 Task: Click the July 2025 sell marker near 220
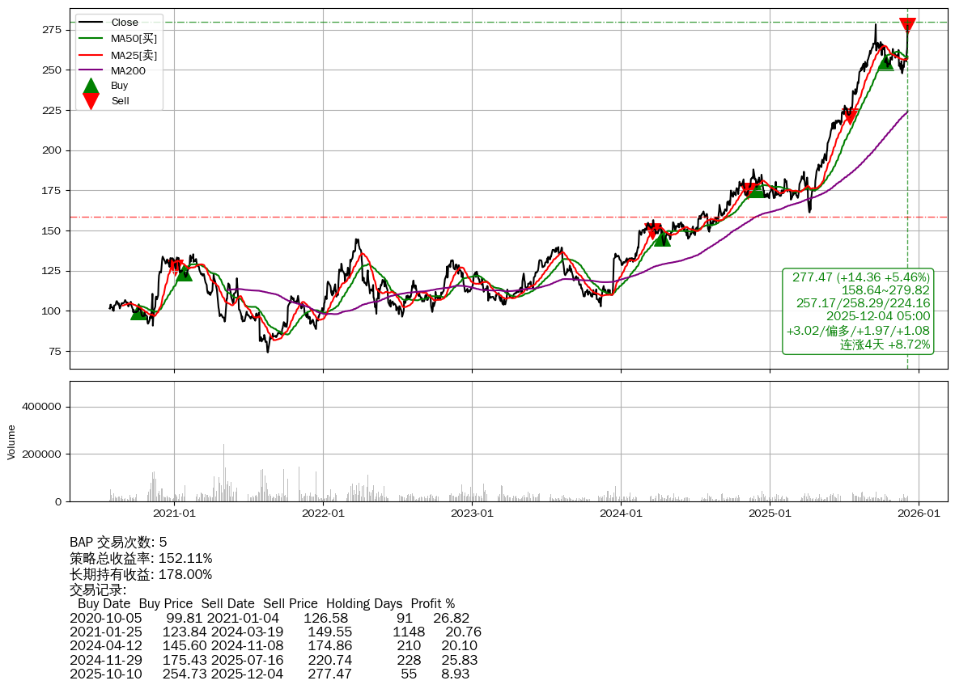pos(849,116)
